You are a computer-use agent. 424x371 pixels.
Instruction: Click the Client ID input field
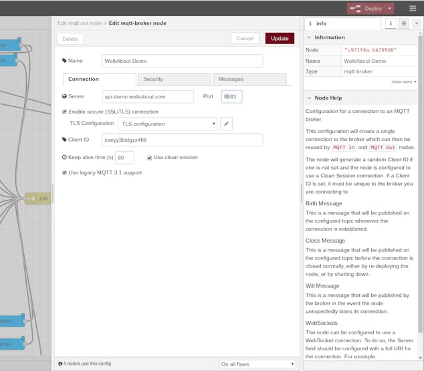182,140
